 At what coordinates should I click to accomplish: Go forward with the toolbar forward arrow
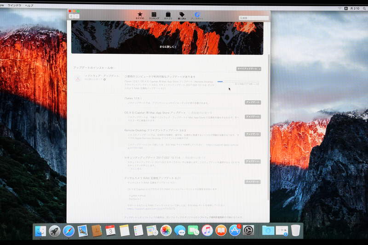coord(77,16)
